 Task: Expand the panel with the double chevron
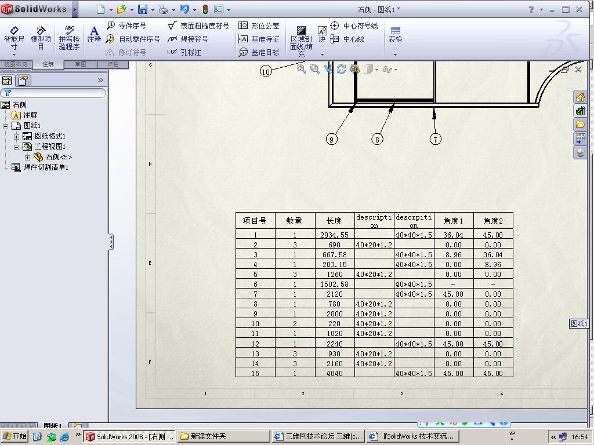point(100,80)
